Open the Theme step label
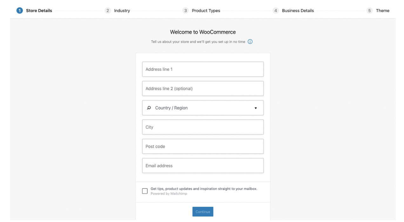 point(382,10)
